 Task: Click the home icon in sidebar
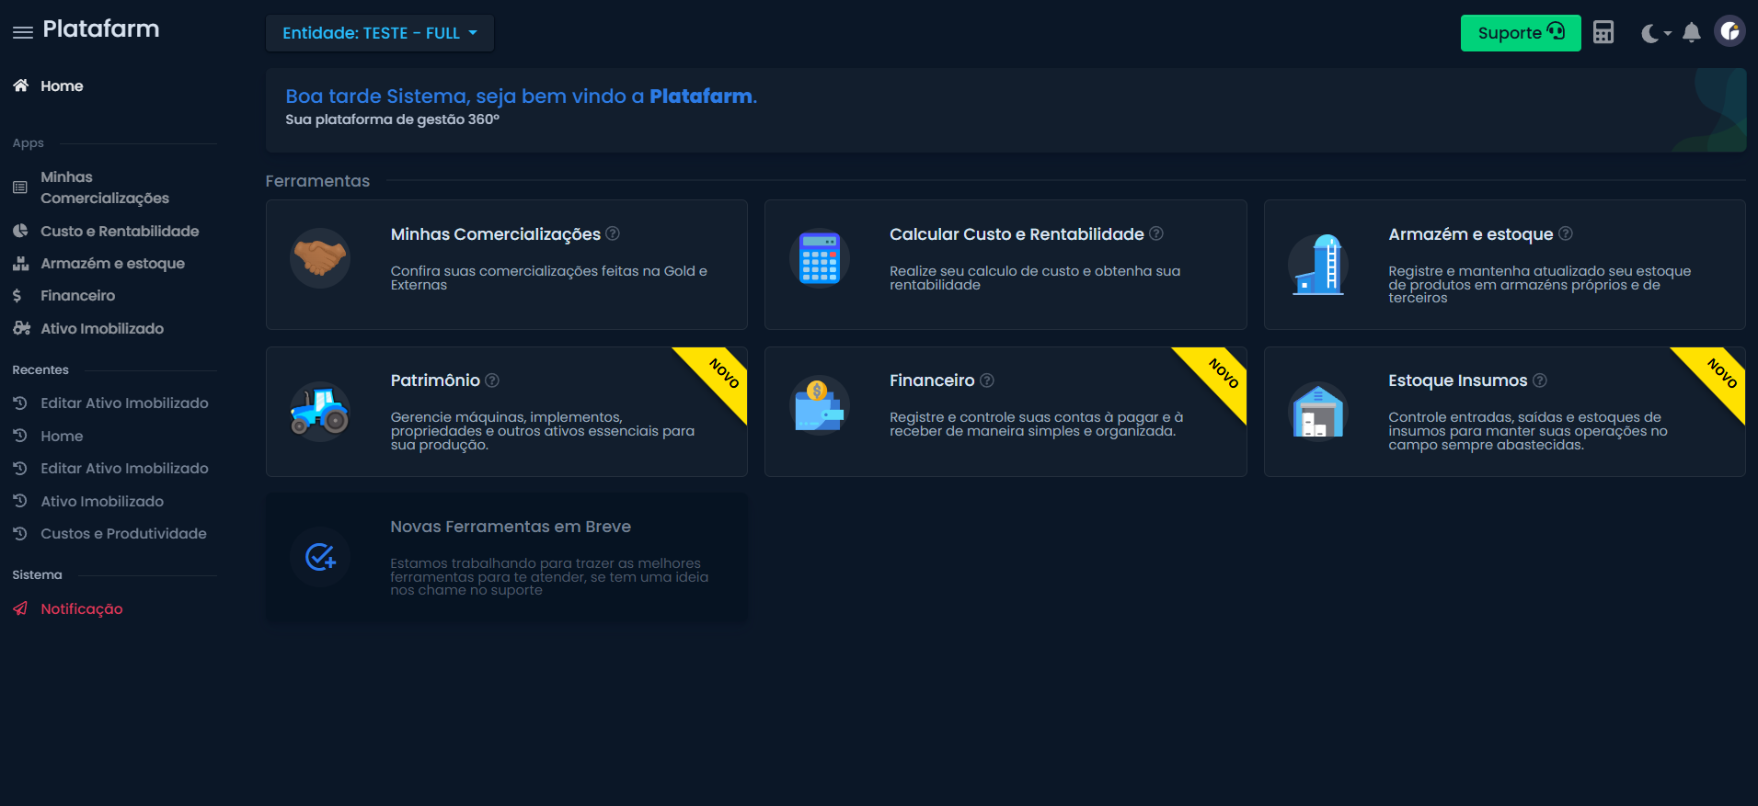tap(20, 85)
